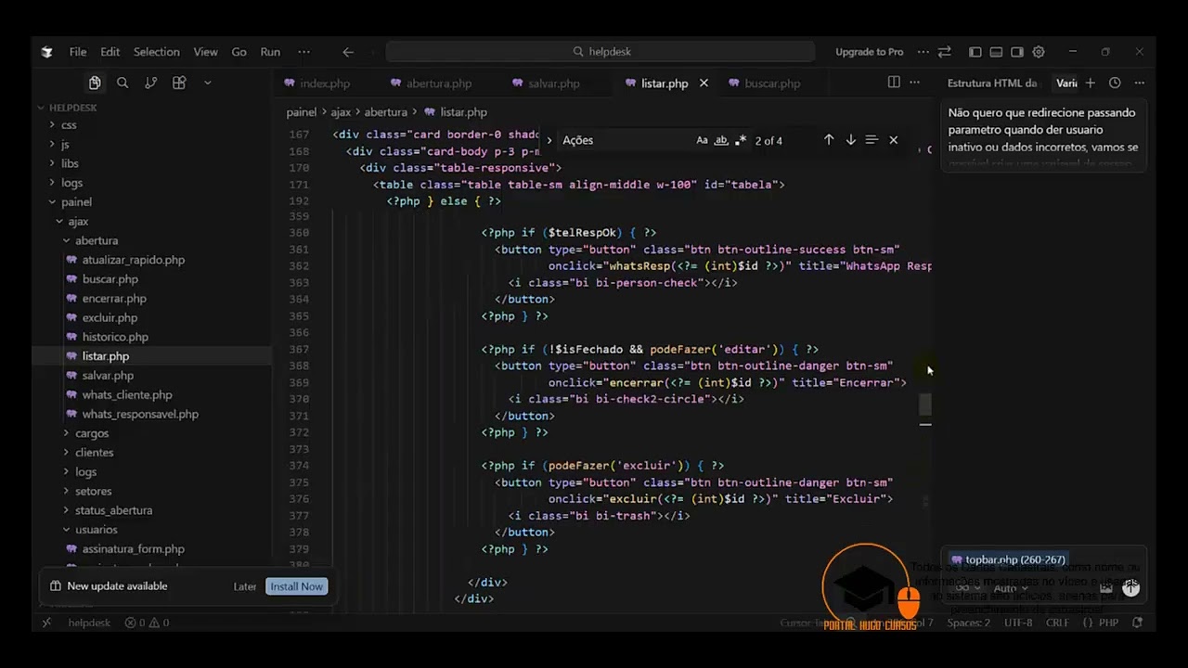The width and height of the screenshot is (1188, 668).
Task: Split the editor right
Action: pyautogui.click(x=894, y=83)
